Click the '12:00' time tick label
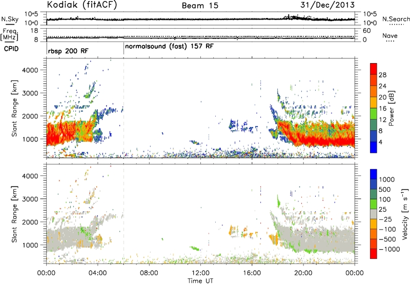This screenshot has width=410, height=284. [200, 273]
